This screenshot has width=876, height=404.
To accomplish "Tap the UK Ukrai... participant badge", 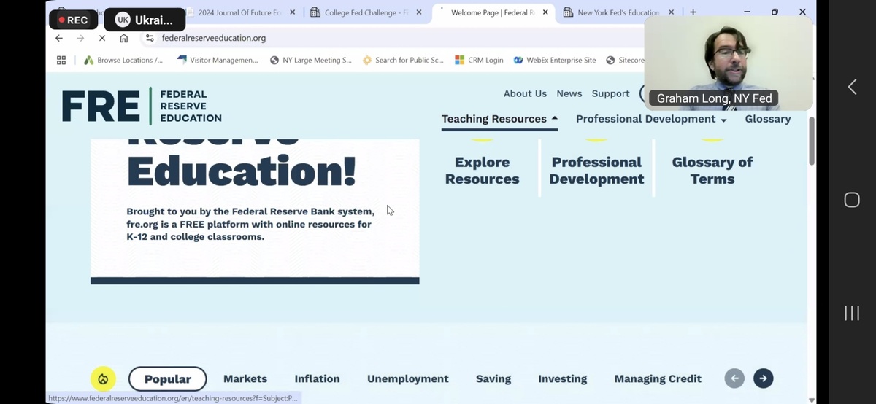I will point(145,20).
